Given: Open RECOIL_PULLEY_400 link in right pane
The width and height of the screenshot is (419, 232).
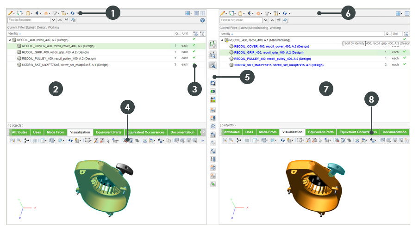Looking at the screenshot, I should 273,59.
